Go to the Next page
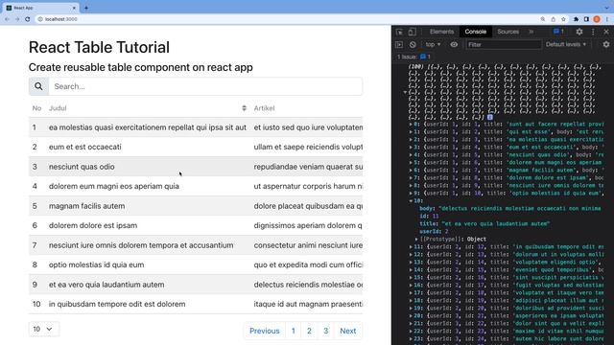614x345 pixels. (347, 331)
